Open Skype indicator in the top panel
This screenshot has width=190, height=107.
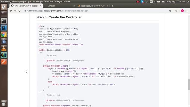(142, 2)
